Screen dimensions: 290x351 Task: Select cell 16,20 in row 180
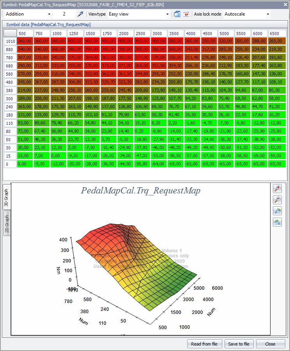[277, 115]
